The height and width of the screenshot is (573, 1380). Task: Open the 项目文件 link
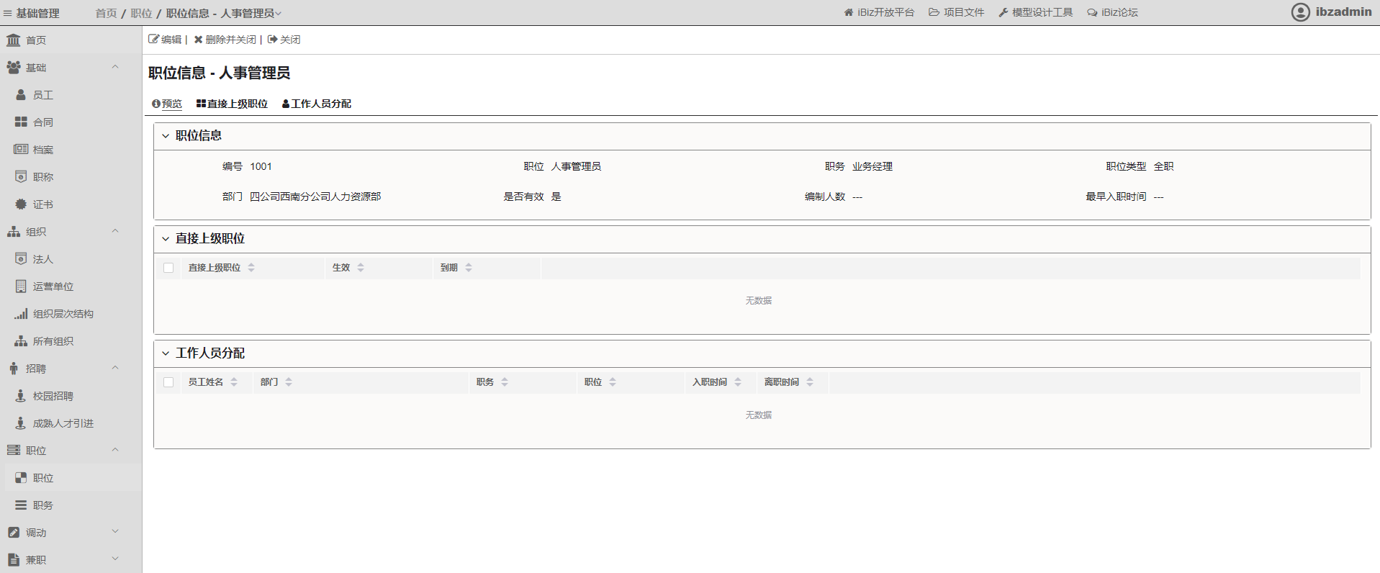(956, 12)
